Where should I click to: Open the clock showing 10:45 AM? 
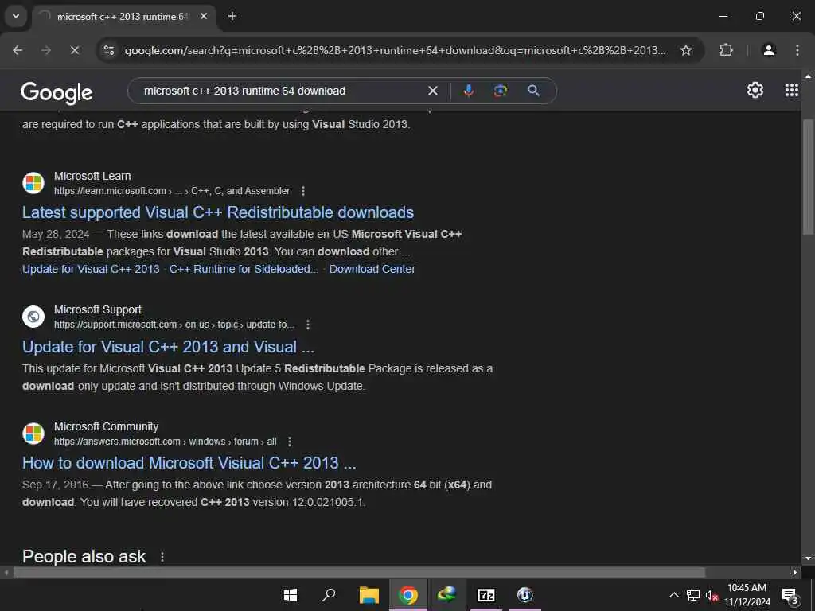click(x=747, y=595)
